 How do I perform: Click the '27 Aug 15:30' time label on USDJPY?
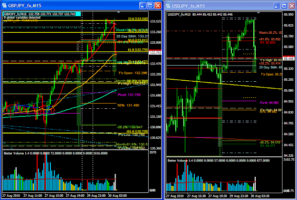[196, 196]
